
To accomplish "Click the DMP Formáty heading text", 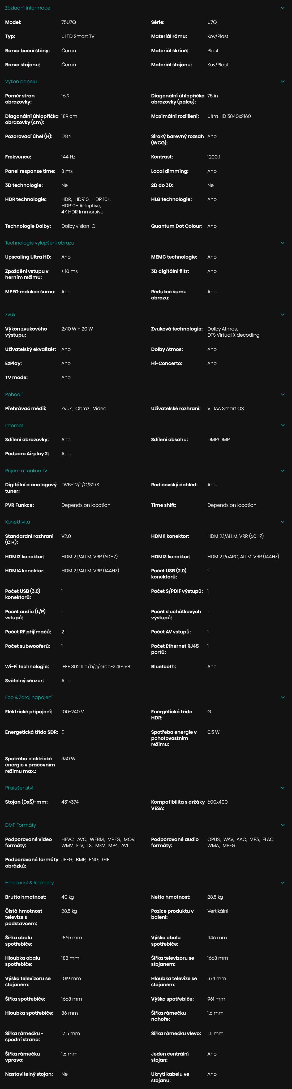I will [x=20, y=825].
